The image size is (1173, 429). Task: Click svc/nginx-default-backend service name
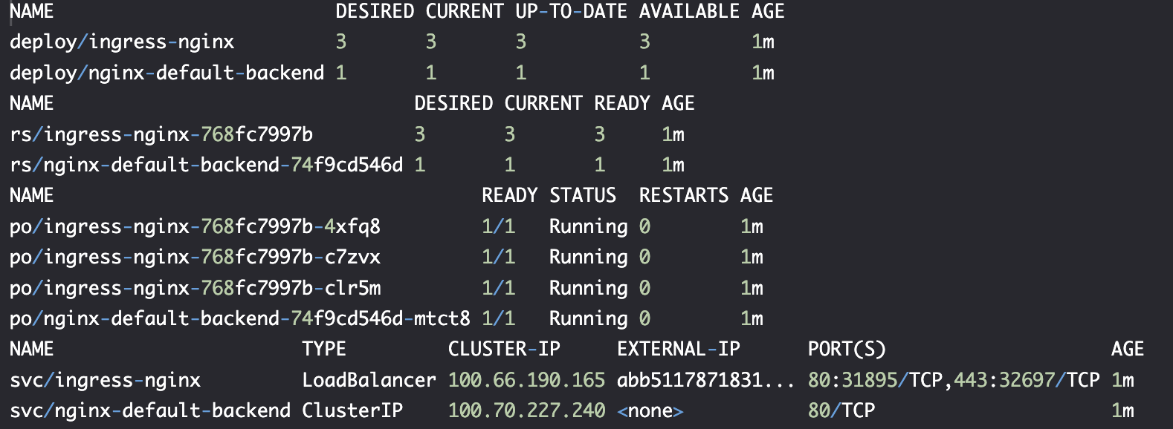150,410
